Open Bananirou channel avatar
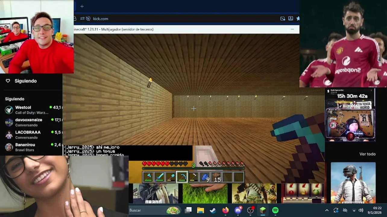The width and height of the screenshot is (387, 217). point(9,147)
